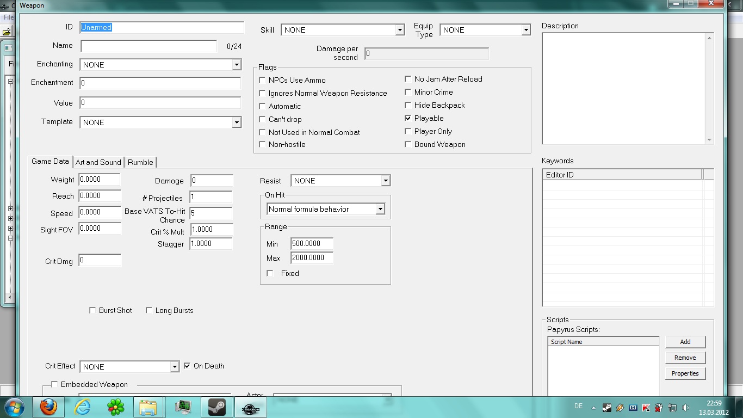
Task: Click the Windows Start button
Action: point(14,407)
